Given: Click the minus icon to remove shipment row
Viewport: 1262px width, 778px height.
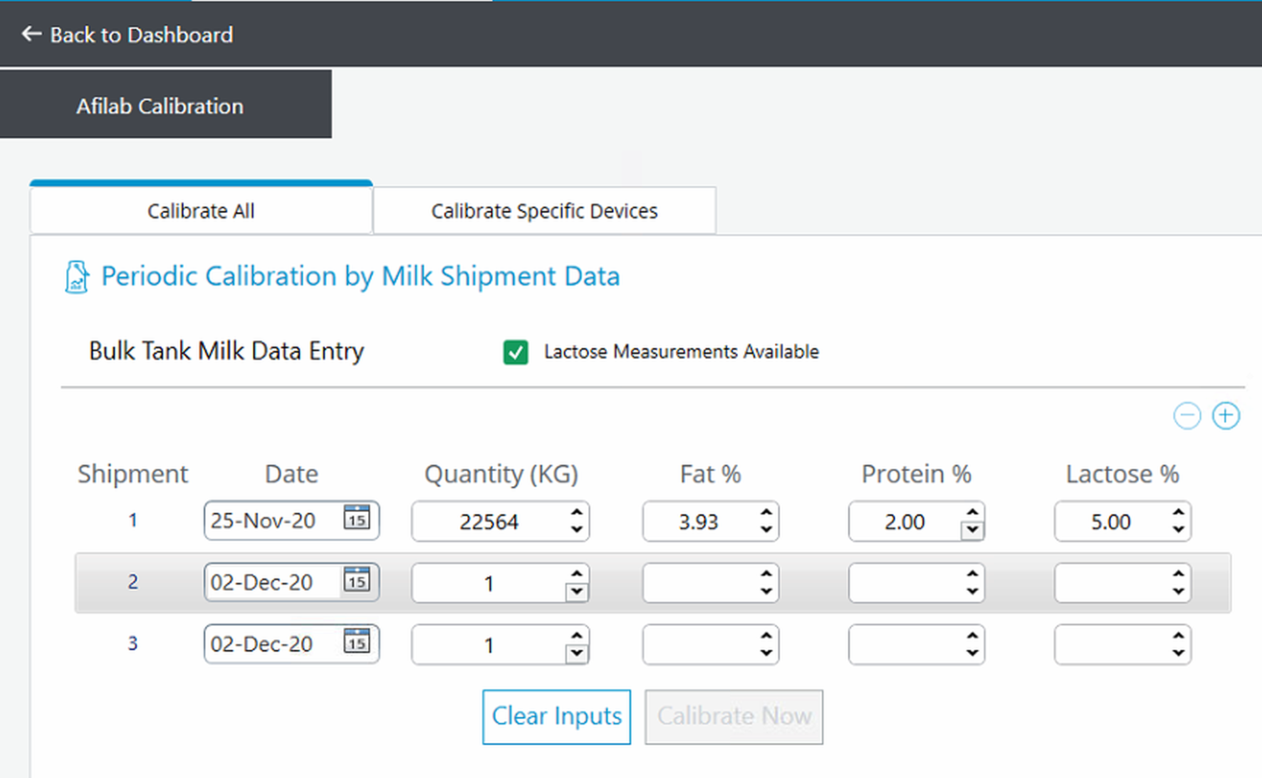Looking at the screenshot, I should point(1187,416).
